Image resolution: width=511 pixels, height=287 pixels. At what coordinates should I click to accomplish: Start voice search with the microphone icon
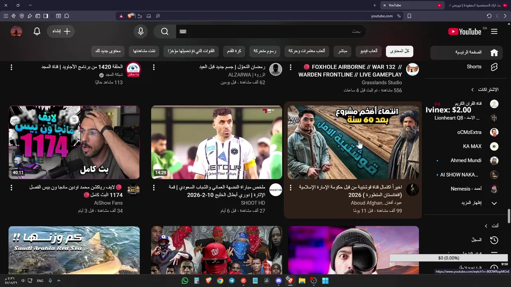(141, 31)
